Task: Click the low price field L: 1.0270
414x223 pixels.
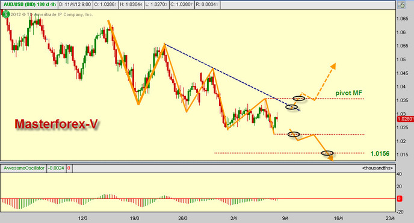Action: click(156, 5)
